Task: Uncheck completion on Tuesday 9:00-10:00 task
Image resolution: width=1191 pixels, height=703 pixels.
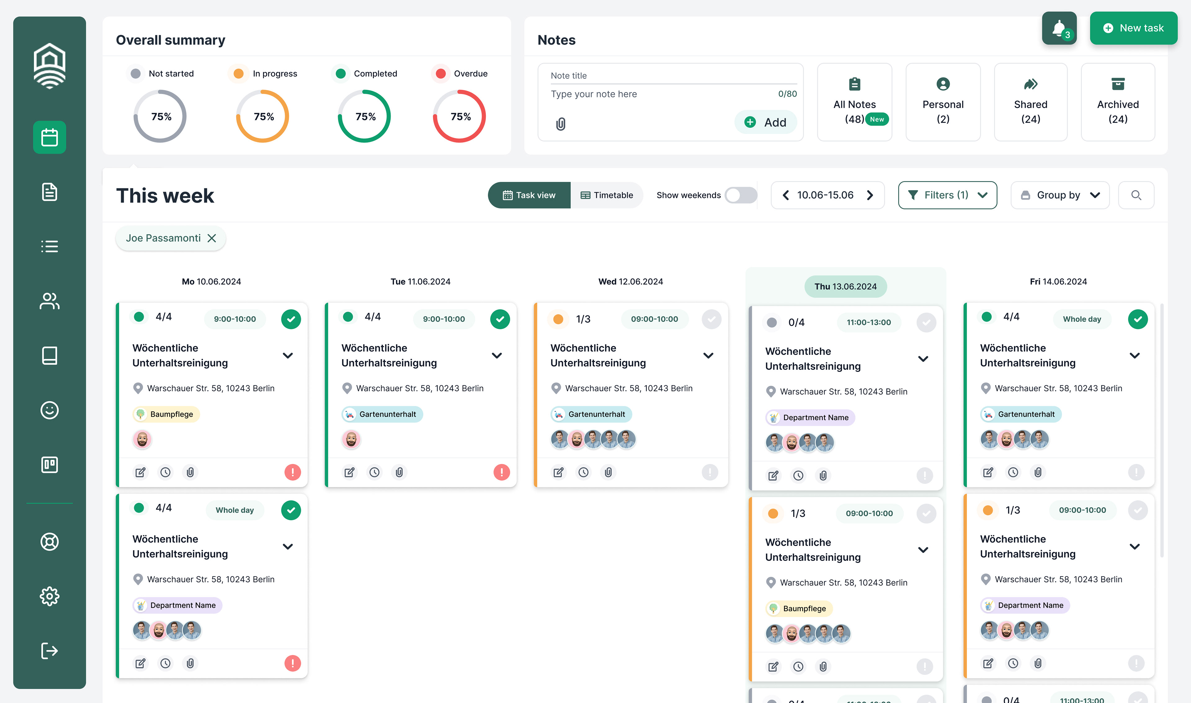Action: pyautogui.click(x=500, y=319)
